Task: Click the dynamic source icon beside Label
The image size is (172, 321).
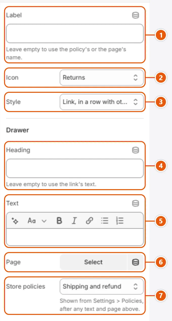Action: (x=136, y=15)
